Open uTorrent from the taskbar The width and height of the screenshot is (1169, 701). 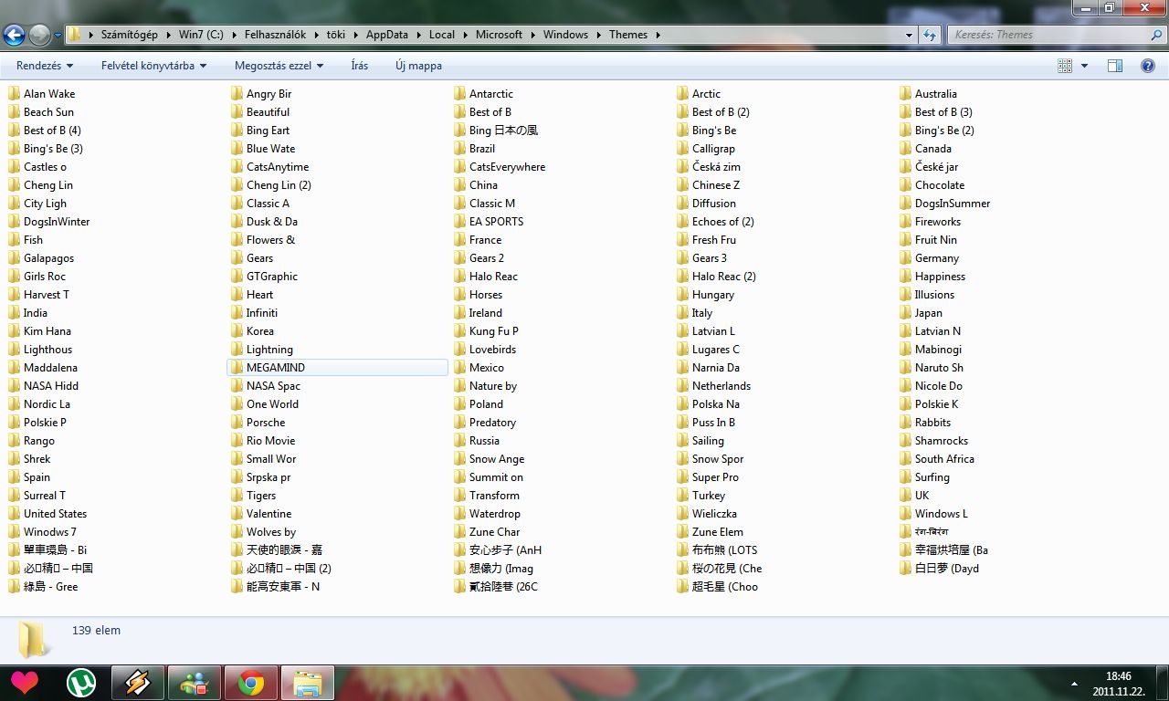82,683
